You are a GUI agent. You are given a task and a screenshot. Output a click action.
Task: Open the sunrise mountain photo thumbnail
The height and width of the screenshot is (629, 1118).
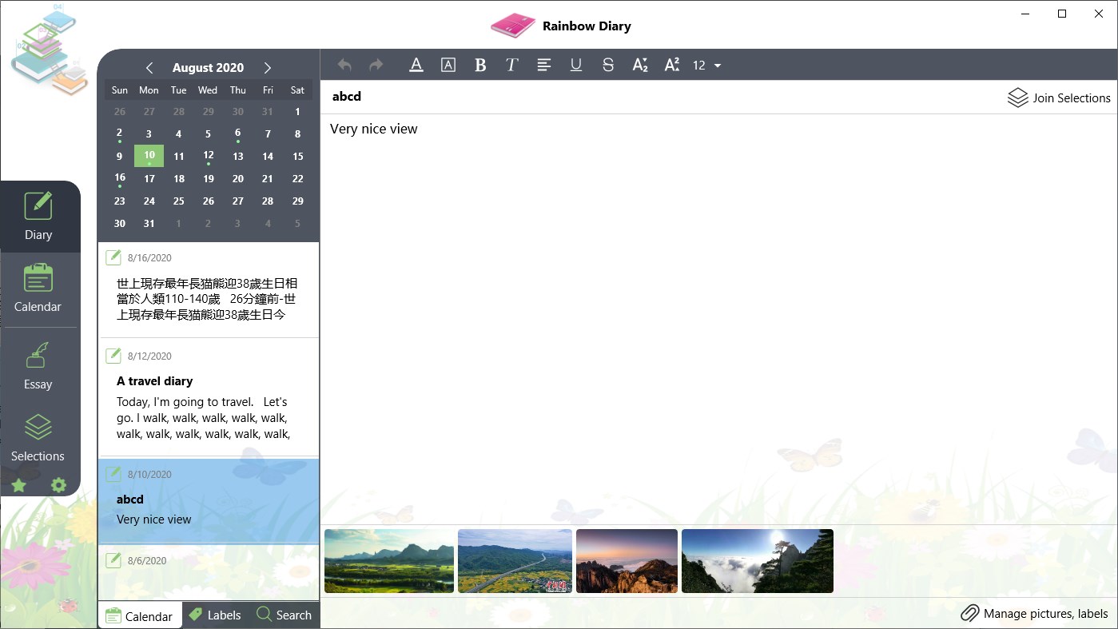[627, 561]
